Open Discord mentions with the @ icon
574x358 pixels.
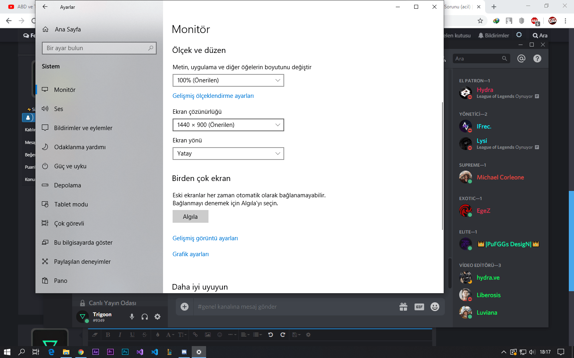(521, 58)
